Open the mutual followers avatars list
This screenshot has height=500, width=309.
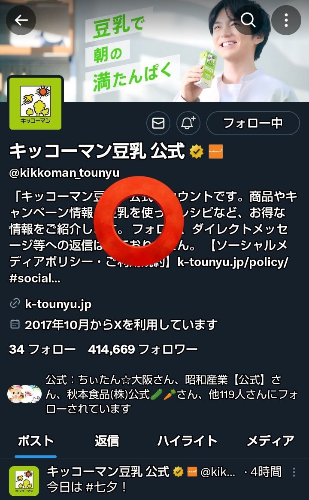[x=24, y=394]
